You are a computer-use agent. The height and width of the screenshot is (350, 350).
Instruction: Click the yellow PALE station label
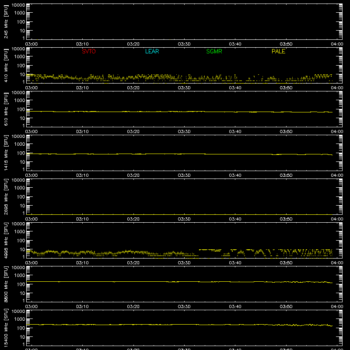point(278,51)
